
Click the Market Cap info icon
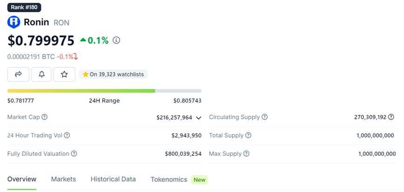tap(45, 117)
